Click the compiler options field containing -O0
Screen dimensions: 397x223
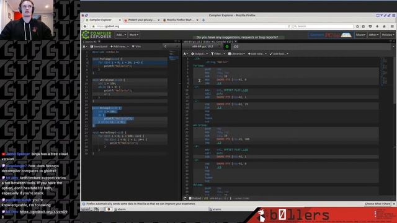(x=312, y=46)
